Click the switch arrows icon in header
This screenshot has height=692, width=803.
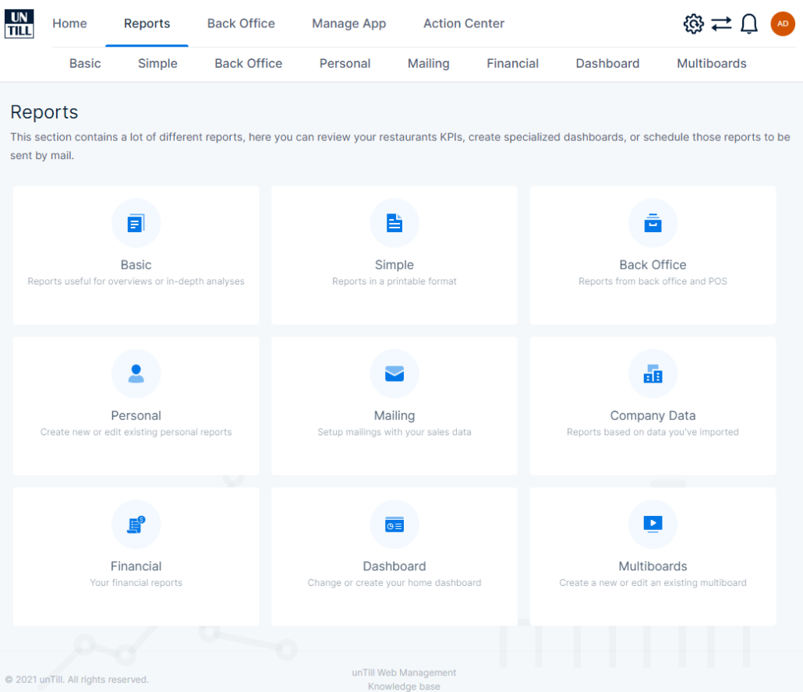pos(721,24)
